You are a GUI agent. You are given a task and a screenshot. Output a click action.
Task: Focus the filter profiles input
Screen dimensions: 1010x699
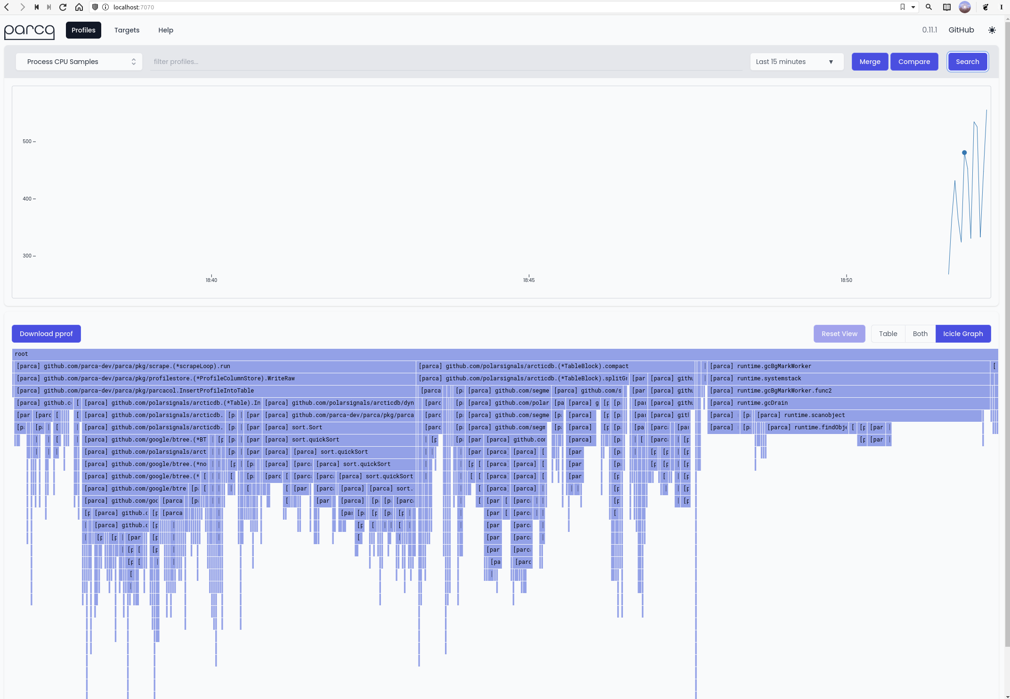[x=446, y=62]
